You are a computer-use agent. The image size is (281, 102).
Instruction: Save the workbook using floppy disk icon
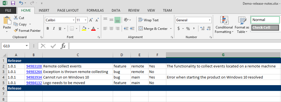[13, 3]
